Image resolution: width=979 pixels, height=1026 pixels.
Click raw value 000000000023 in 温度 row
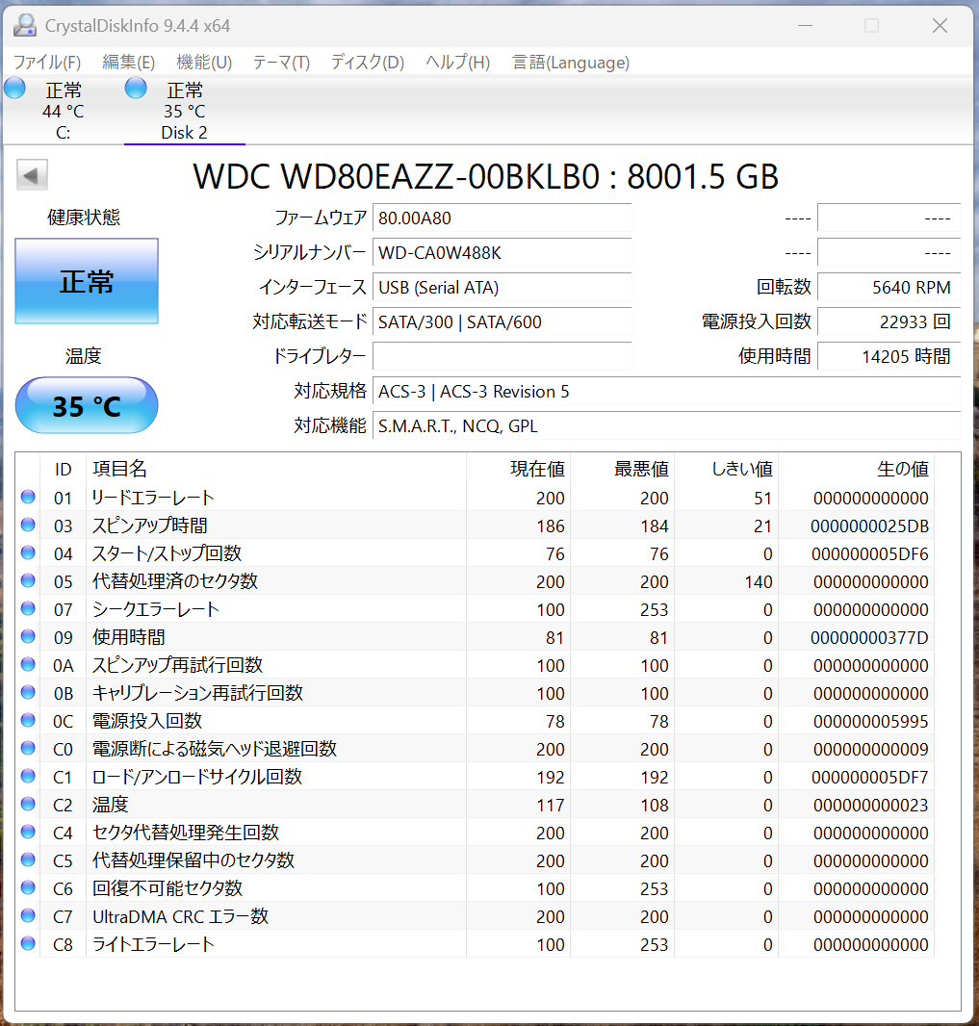[870, 806]
